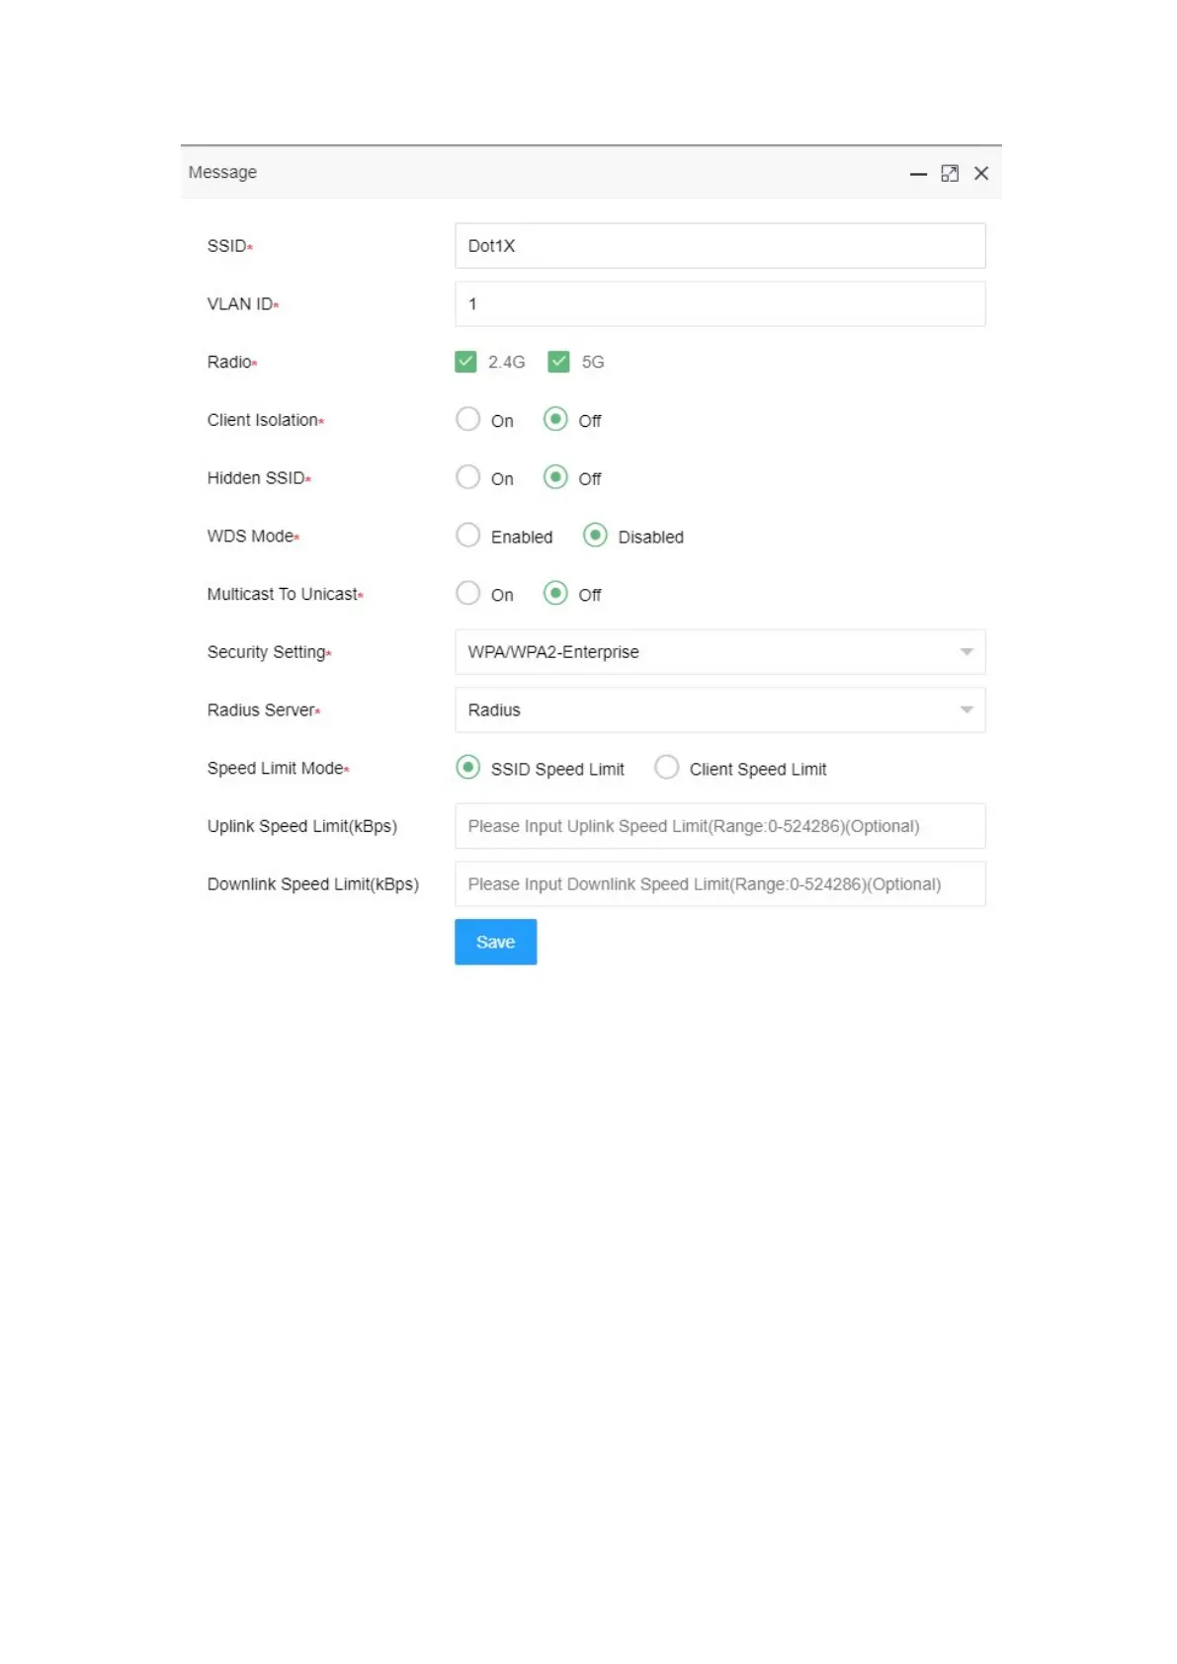Enable WDS Mode
This screenshot has width=1177, height=1664.
[x=468, y=536]
